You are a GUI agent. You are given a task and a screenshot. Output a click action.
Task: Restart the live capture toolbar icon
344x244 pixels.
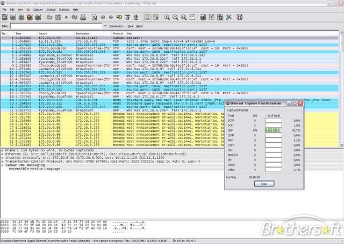[x=38, y=17]
